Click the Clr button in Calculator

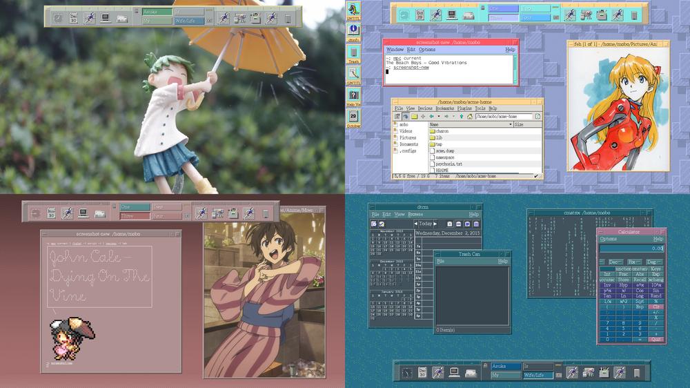tap(656, 307)
